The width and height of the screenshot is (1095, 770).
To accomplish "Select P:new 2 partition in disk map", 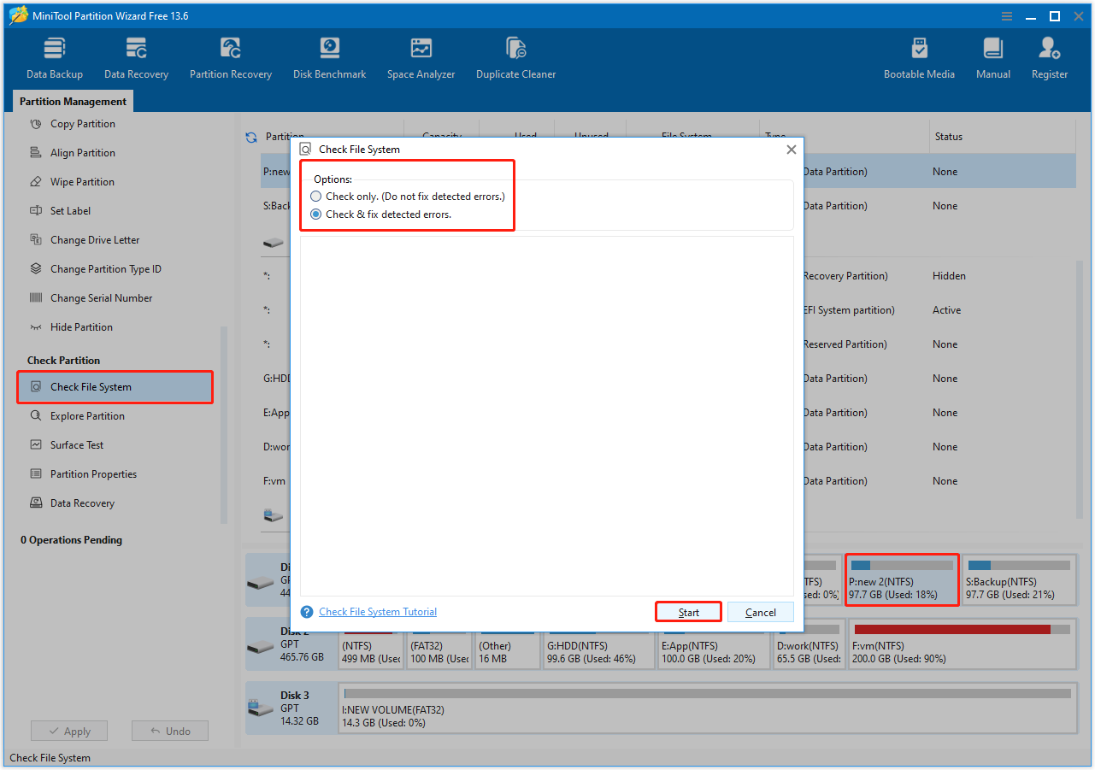I will (x=902, y=579).
